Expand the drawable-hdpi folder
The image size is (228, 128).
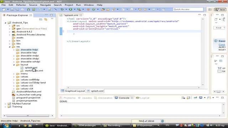point(14,50)
